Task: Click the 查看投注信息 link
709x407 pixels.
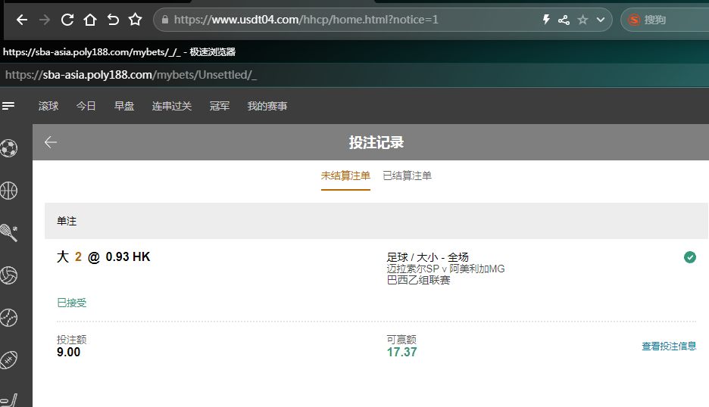Action: point(669,346)
